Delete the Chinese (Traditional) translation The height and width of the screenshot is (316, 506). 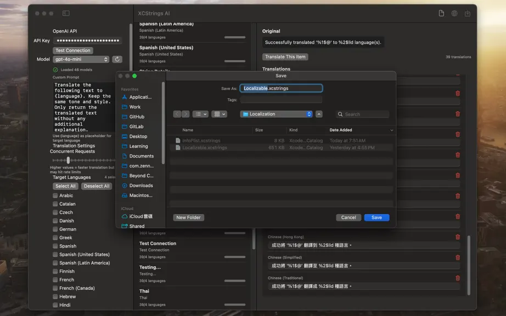[458, 278]
